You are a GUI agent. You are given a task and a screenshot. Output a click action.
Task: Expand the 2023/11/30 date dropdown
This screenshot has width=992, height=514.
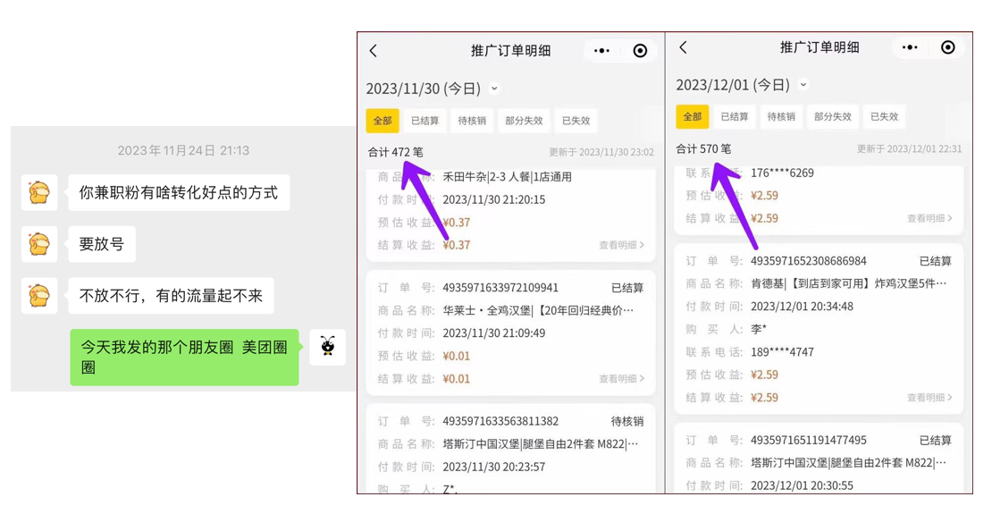point(494,88)
